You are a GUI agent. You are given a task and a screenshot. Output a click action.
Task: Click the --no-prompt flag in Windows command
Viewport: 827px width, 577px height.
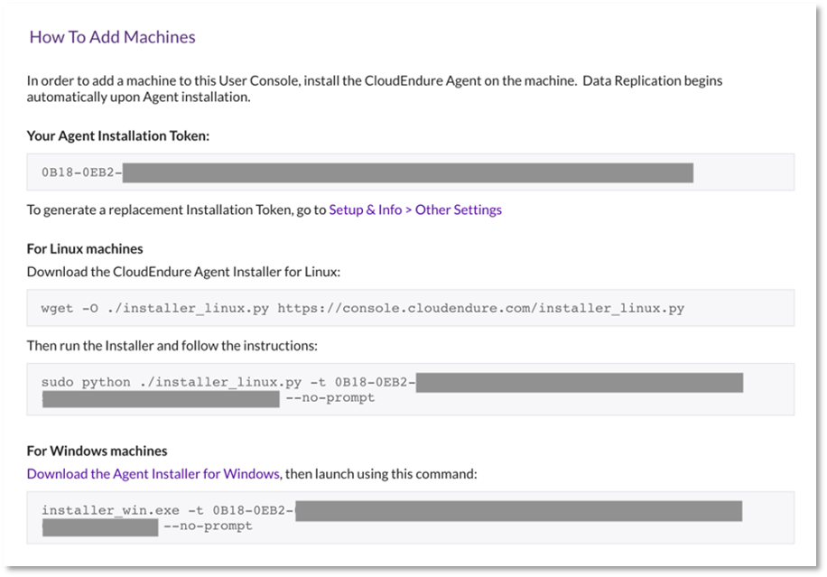coord(208,526)
